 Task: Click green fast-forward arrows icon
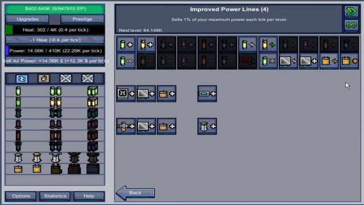point(351,11)
